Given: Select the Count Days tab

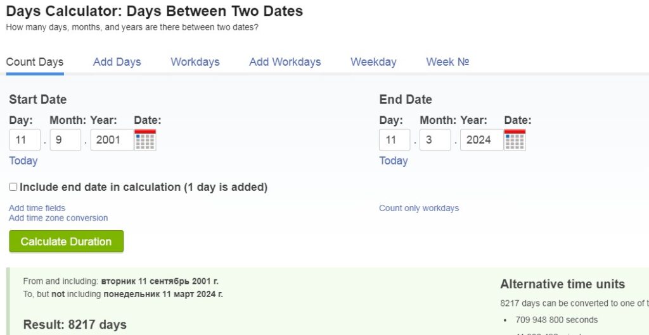Looking at the screenshot, I should tap(35, 62).
